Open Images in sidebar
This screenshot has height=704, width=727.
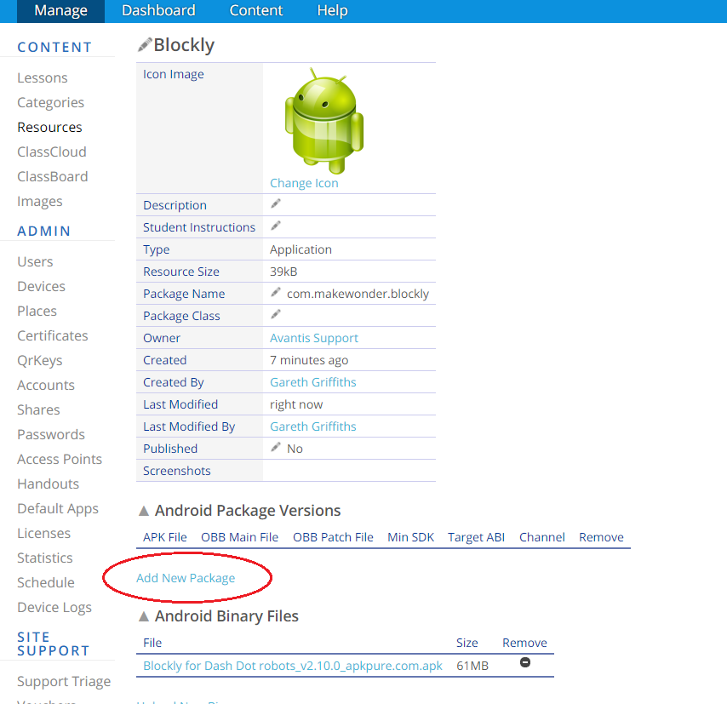(39, 202)
